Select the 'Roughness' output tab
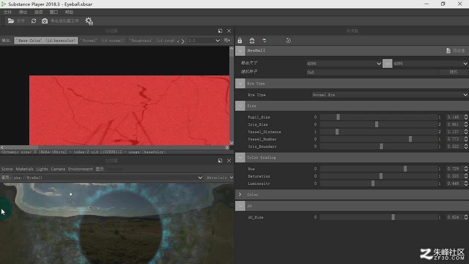469x264 pixels. click(x=152, y=40)
